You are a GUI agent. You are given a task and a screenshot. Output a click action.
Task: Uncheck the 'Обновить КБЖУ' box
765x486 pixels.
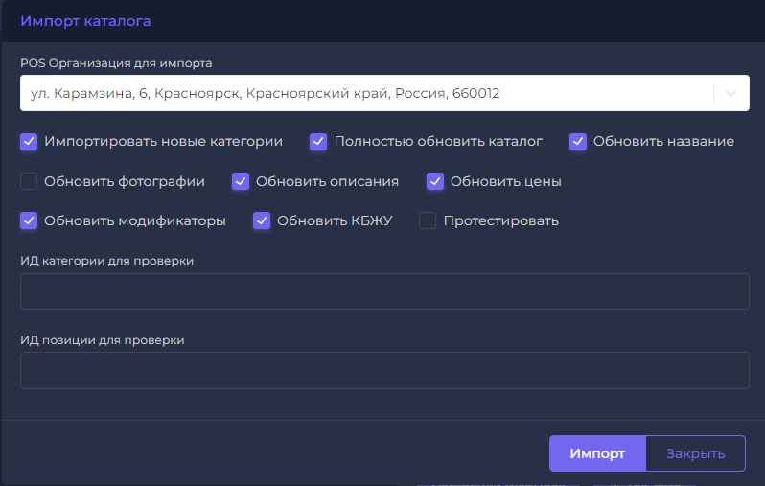coord(262,220)
